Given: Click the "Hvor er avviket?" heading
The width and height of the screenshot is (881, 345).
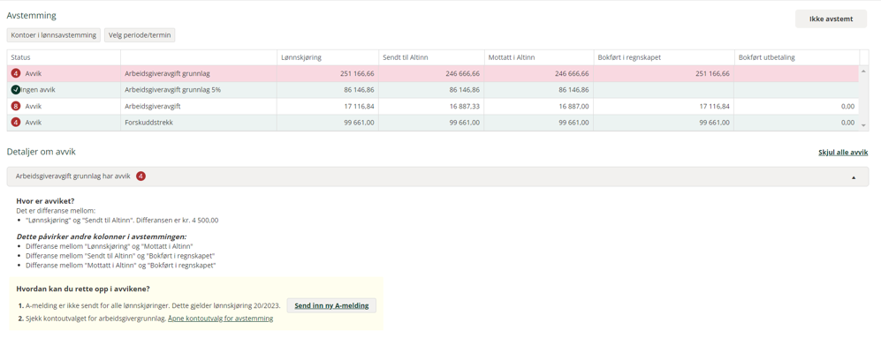Looking at the screenshot, I should coord(46,201).
